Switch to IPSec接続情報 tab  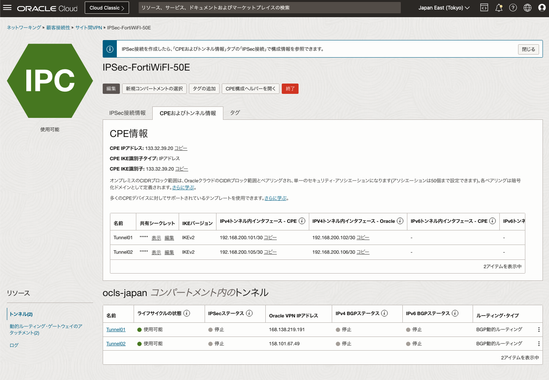pyautogui.click(x=128, y=113)
